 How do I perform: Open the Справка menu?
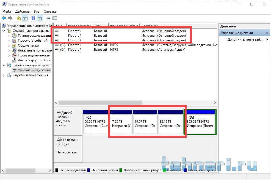pyautogui.click(x=50, y=11)
